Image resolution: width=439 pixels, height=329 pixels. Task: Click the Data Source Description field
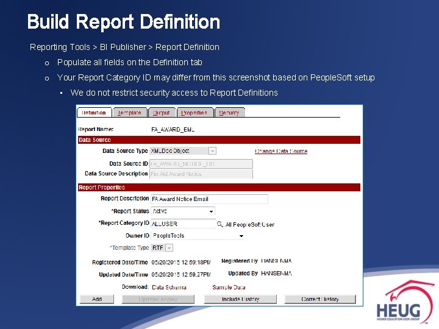point(201,174)
